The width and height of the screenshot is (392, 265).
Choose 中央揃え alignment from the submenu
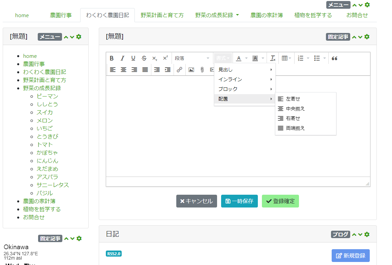[305, 109]
